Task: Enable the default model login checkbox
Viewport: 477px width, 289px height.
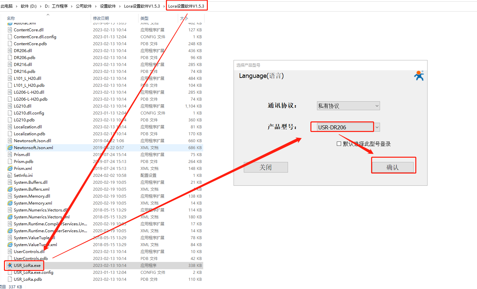Action: click(339, 144)
